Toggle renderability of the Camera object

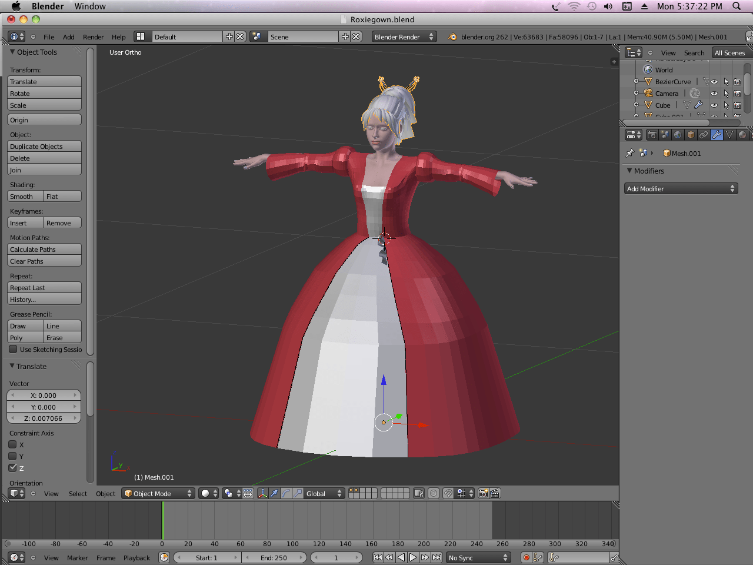[x=737, y=93]
